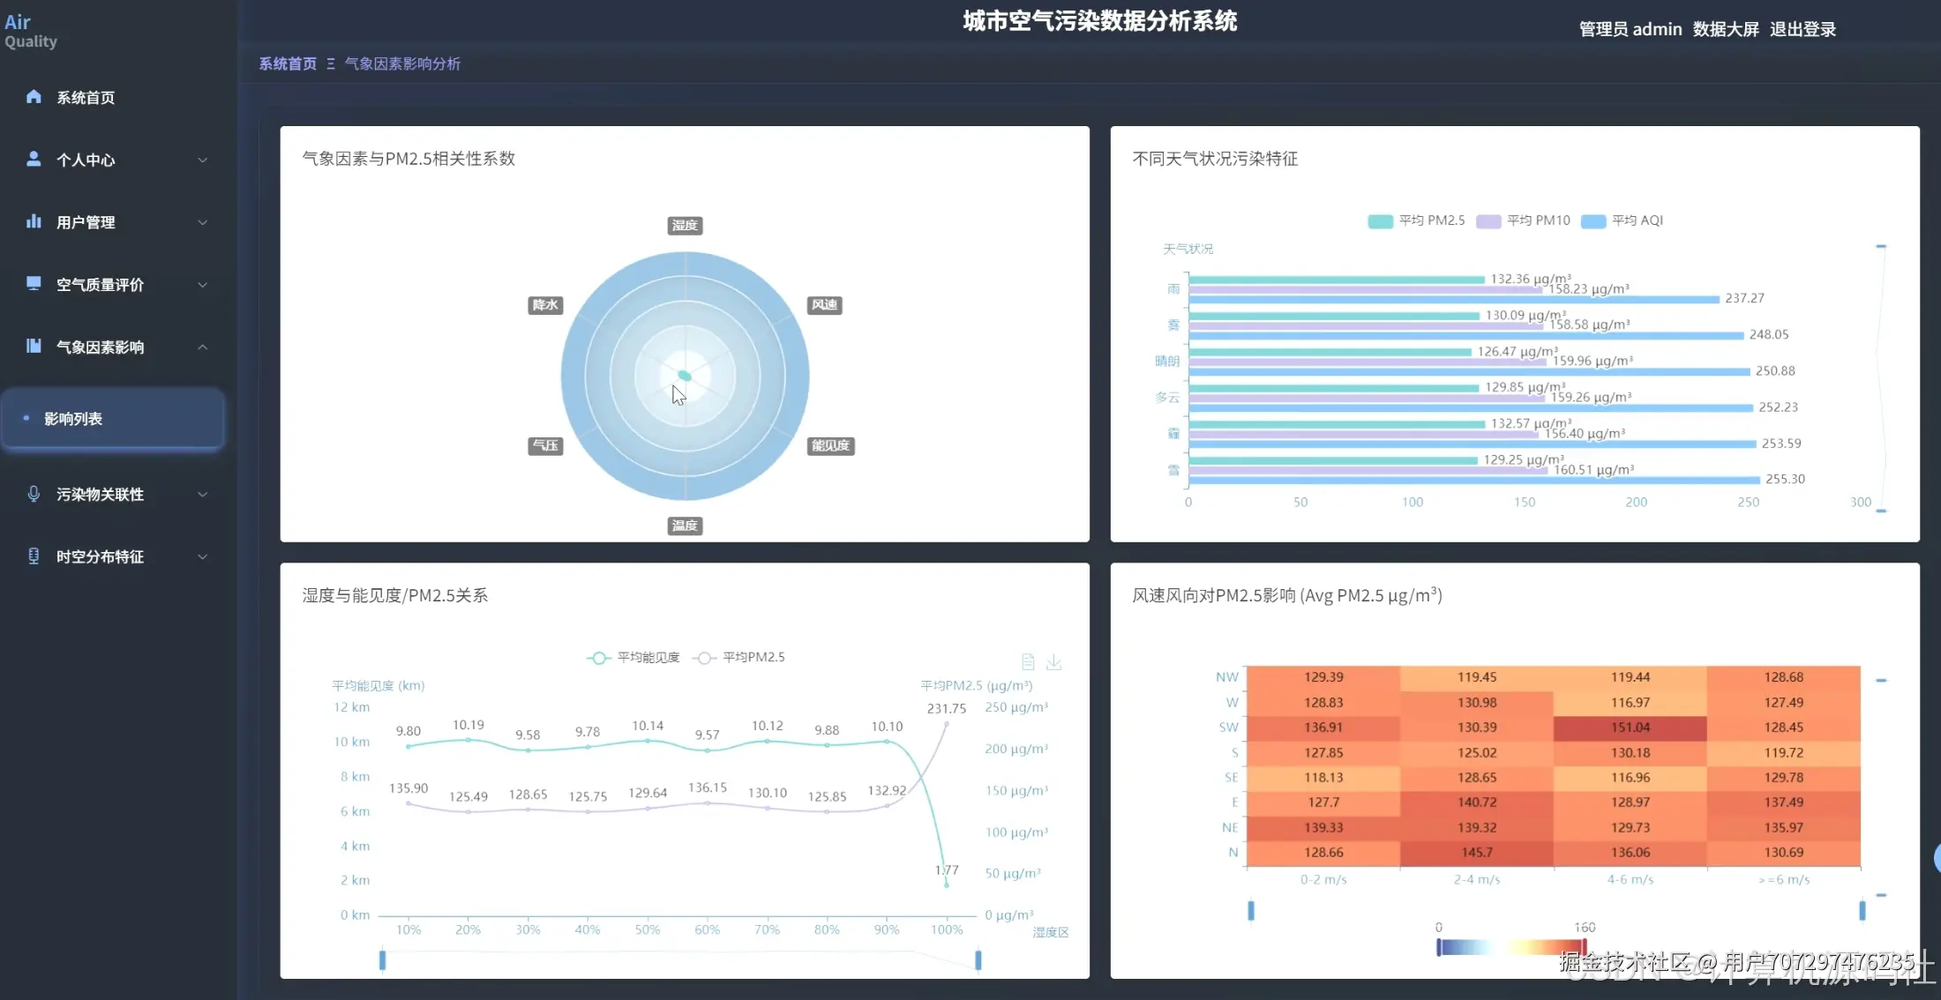Expand the 空气质量评价 chevron
The width and height of the screenshot is (1941, 1000).
(203, 285)
